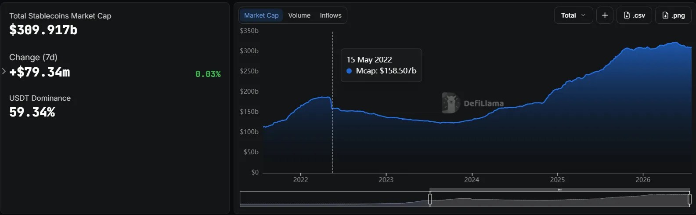Open the Total dropdown

point(573,15)
